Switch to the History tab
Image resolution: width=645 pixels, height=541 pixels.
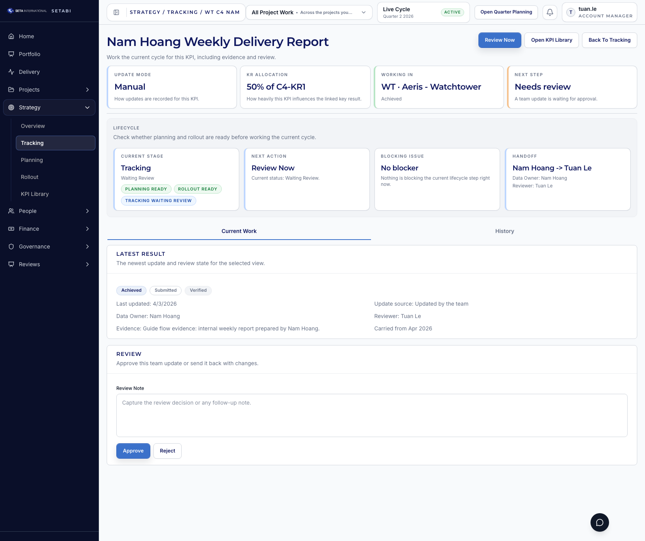coord(504,231)
